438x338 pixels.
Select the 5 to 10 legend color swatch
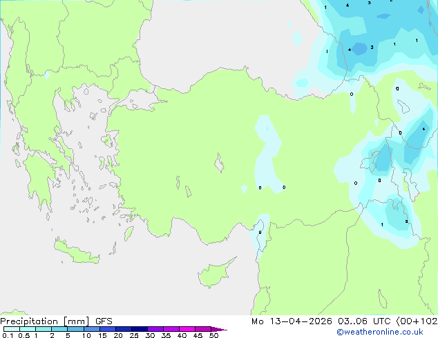click(75, 329)
